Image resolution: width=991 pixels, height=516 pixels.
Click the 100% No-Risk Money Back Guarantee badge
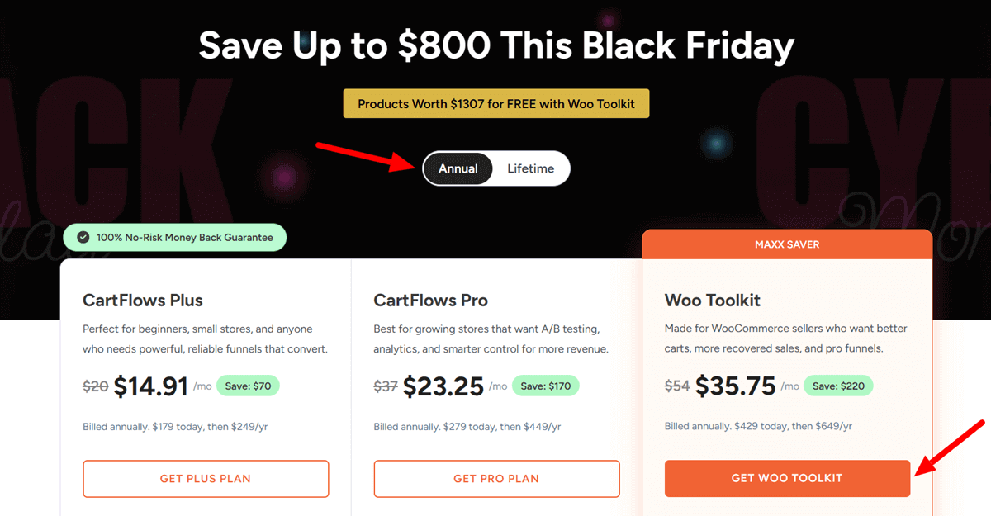pyautogui.click(x=174, y=237)
